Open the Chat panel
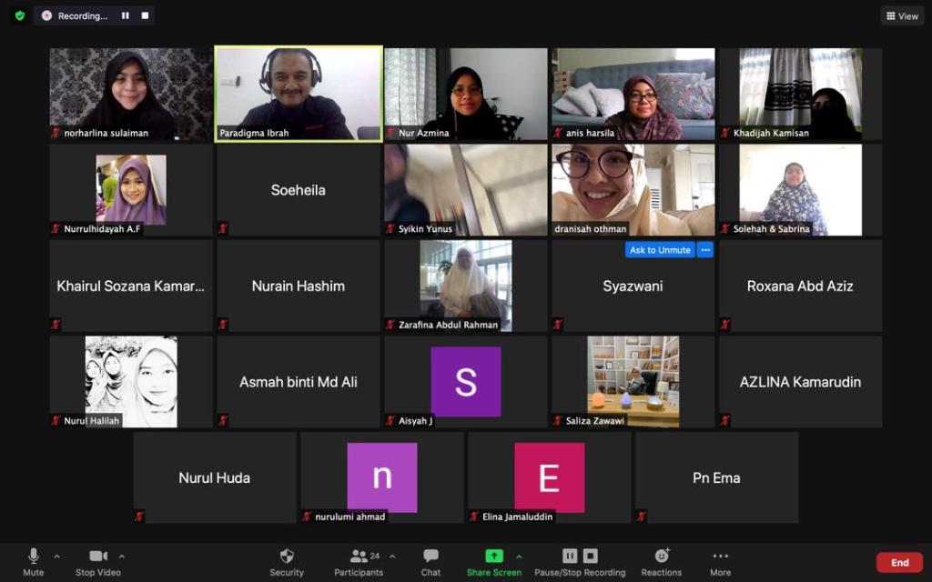Image resolution: width=932 pixels, height=582 pixels. point(431,557)
